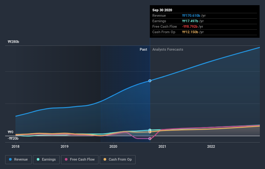Click the pink Free Cash Flow data point

click(x=150, y=139)
